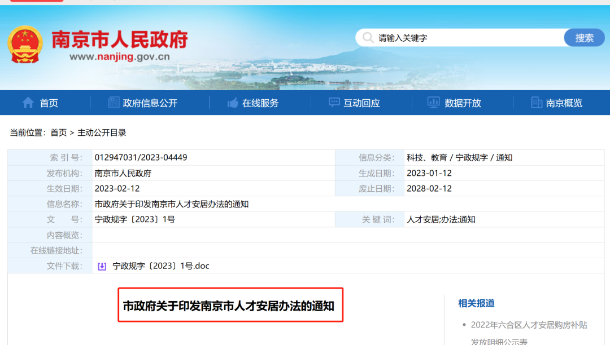
Task: Click the article title 市政府关于印发南京市人才安居办法的通知
Action: coord(229,306)
